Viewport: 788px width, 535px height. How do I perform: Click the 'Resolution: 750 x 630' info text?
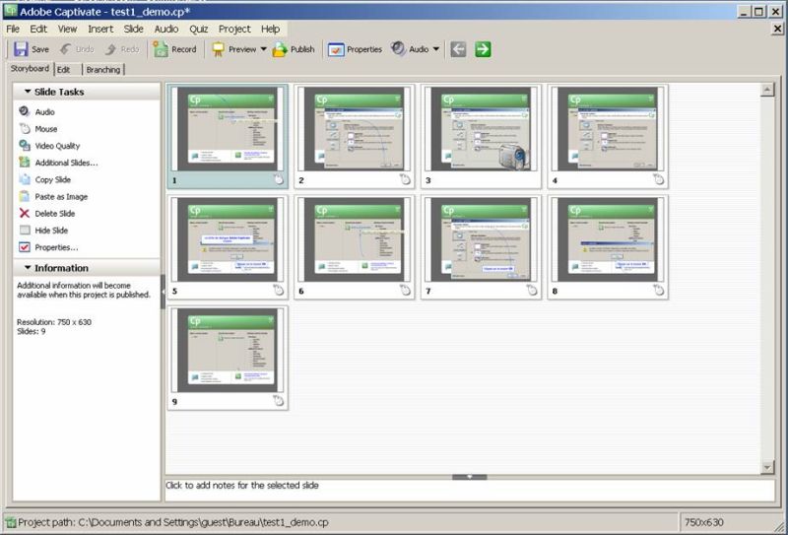(54, 322)
